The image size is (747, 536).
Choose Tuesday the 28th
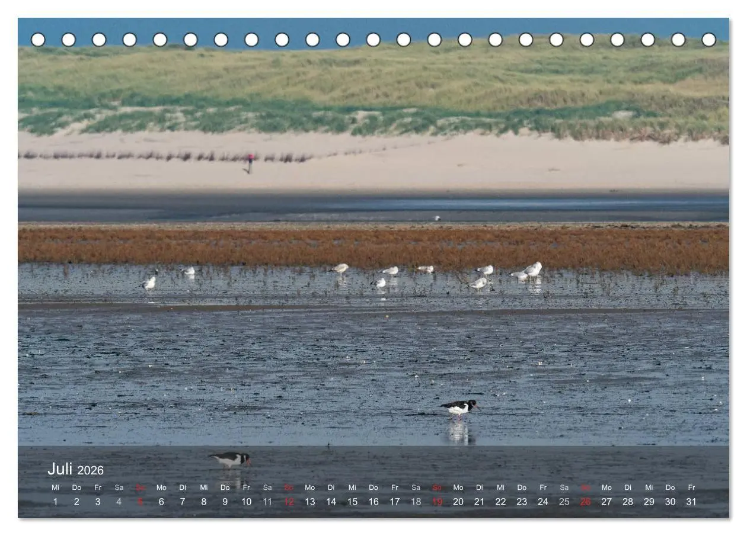tap(628, 502)
